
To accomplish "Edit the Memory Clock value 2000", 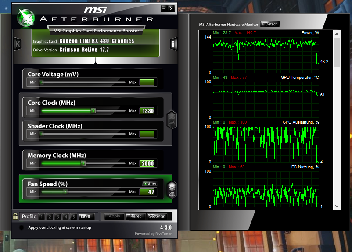I will coord(147,163).
